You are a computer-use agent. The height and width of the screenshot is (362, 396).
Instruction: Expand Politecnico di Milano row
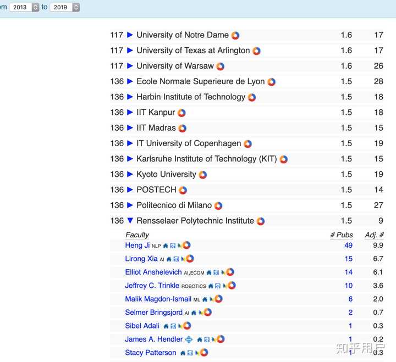130,205
